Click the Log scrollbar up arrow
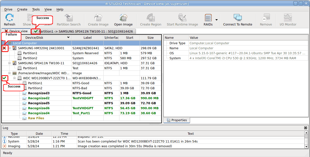This screenshot has height=157, width=310. pos(306,133)
